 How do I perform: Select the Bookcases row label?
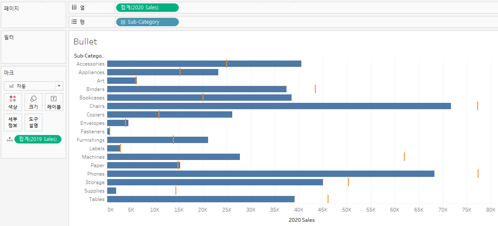click(x=92, y=98)
